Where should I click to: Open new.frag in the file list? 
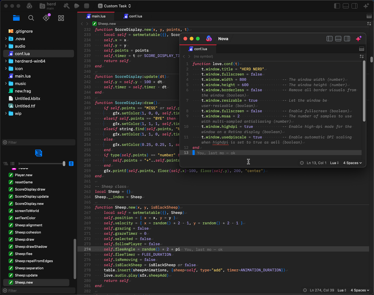[23, 91]
